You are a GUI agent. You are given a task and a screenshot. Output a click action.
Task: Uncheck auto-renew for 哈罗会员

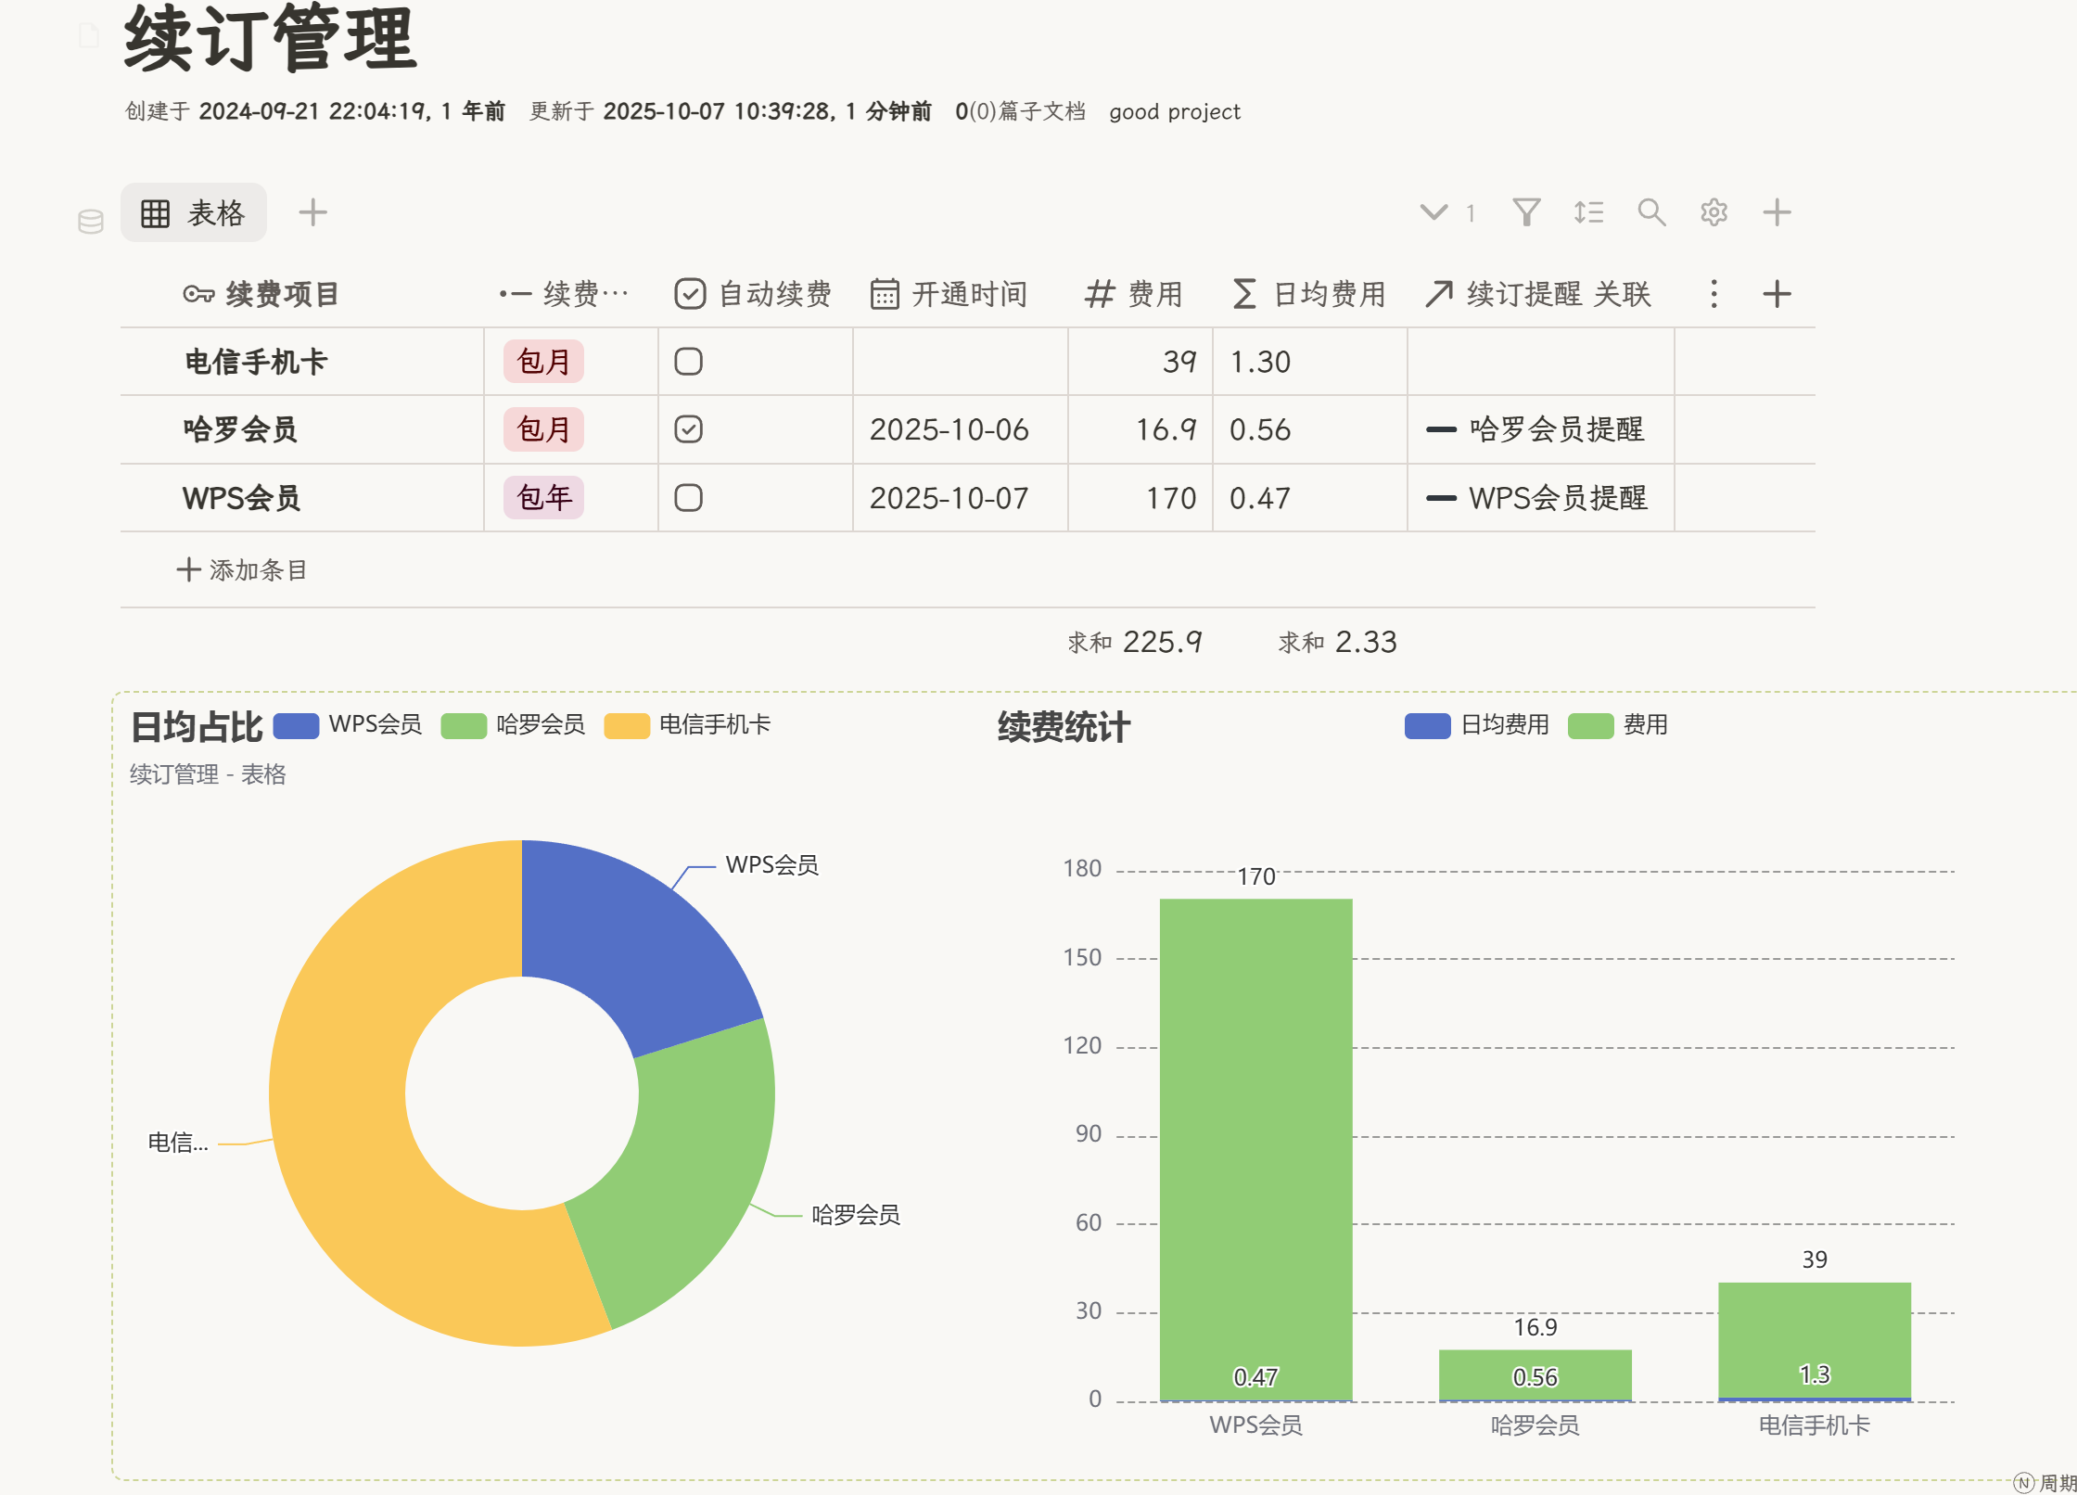688,429
